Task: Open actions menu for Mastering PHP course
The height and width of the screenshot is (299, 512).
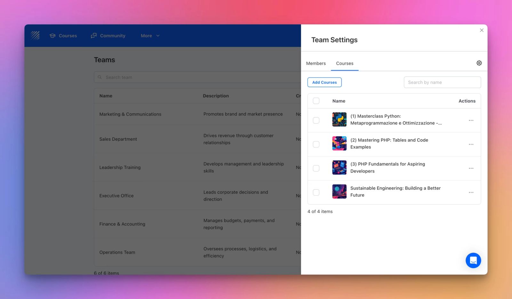Action: (471, 144)
